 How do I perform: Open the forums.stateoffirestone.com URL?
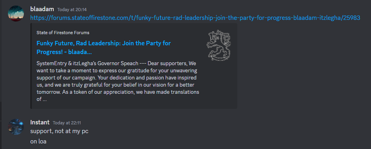pyautogui.click(x=195, y=18)
